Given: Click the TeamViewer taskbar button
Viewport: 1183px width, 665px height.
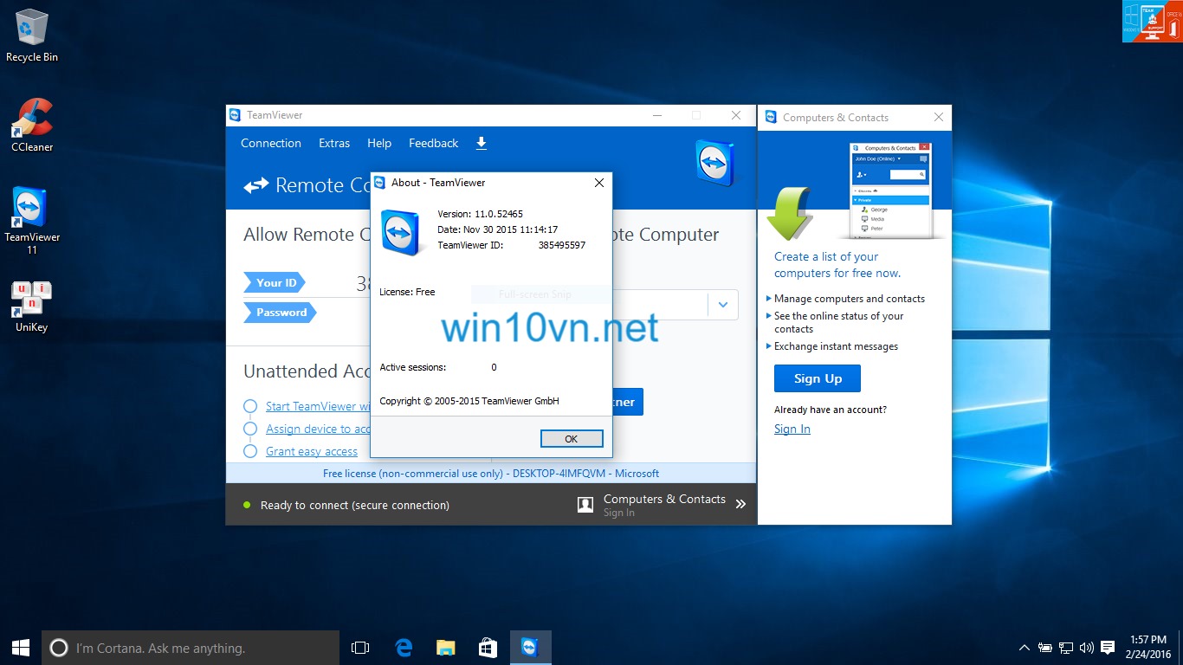Looking at the screenshot, I should 530,648.
